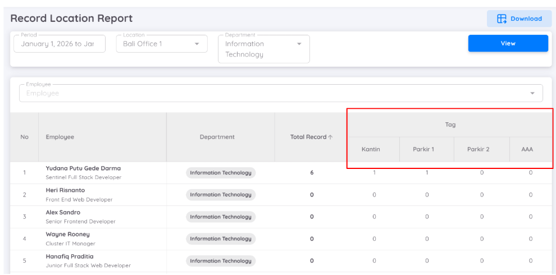Sort by Total Record column header
This screenshot has height=275, width=556.
point(311,137)
